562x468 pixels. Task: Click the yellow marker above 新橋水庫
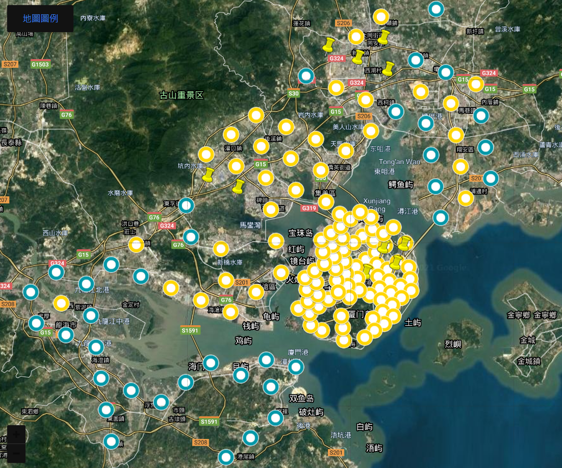[221, 249]
